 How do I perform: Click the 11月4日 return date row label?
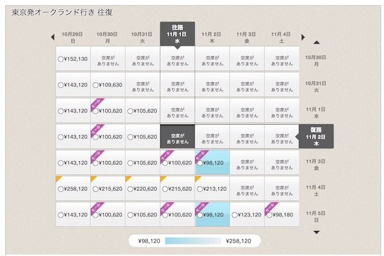click(x=316, y=190)
